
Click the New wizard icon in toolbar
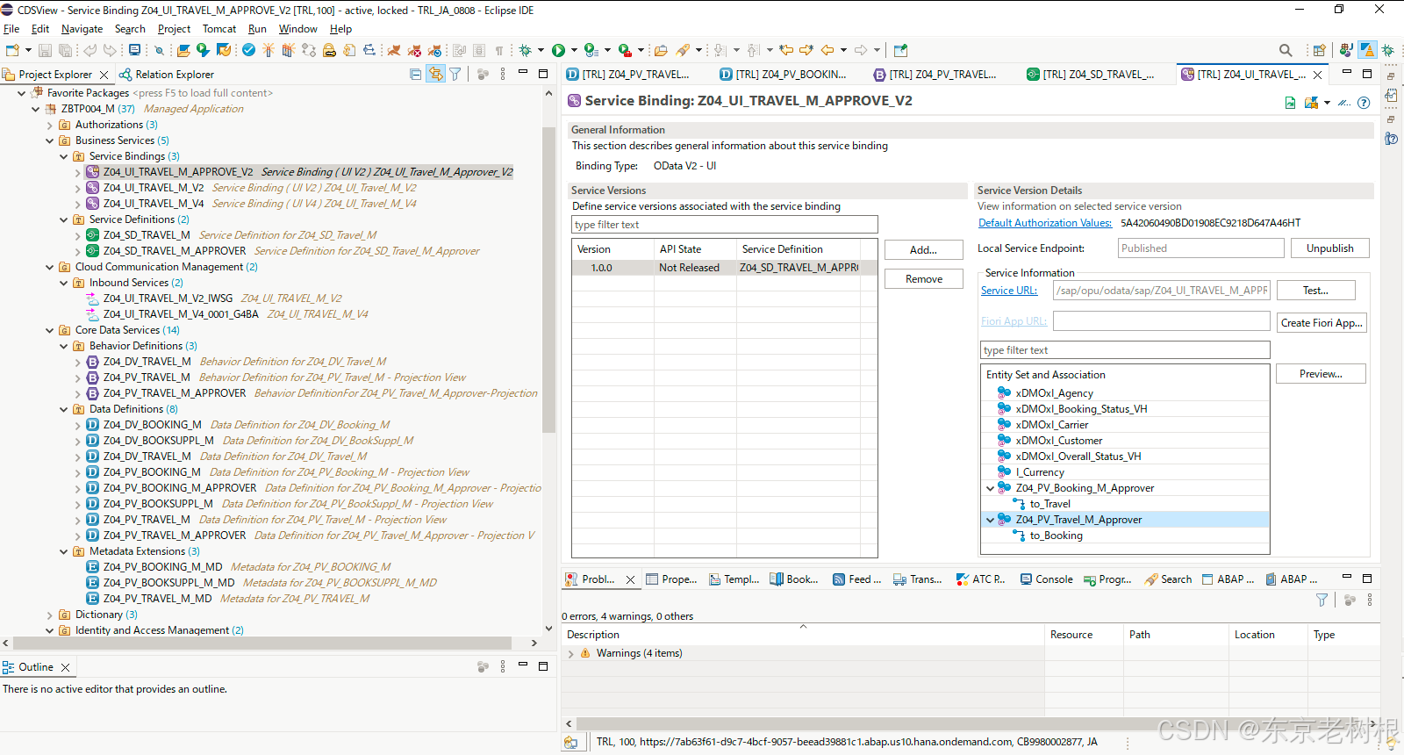point(12,50)
